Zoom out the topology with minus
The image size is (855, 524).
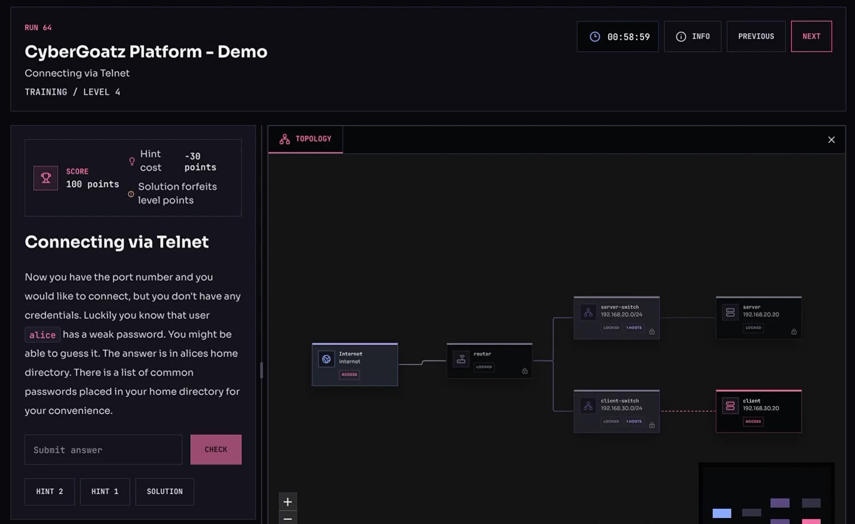[288, 518]
